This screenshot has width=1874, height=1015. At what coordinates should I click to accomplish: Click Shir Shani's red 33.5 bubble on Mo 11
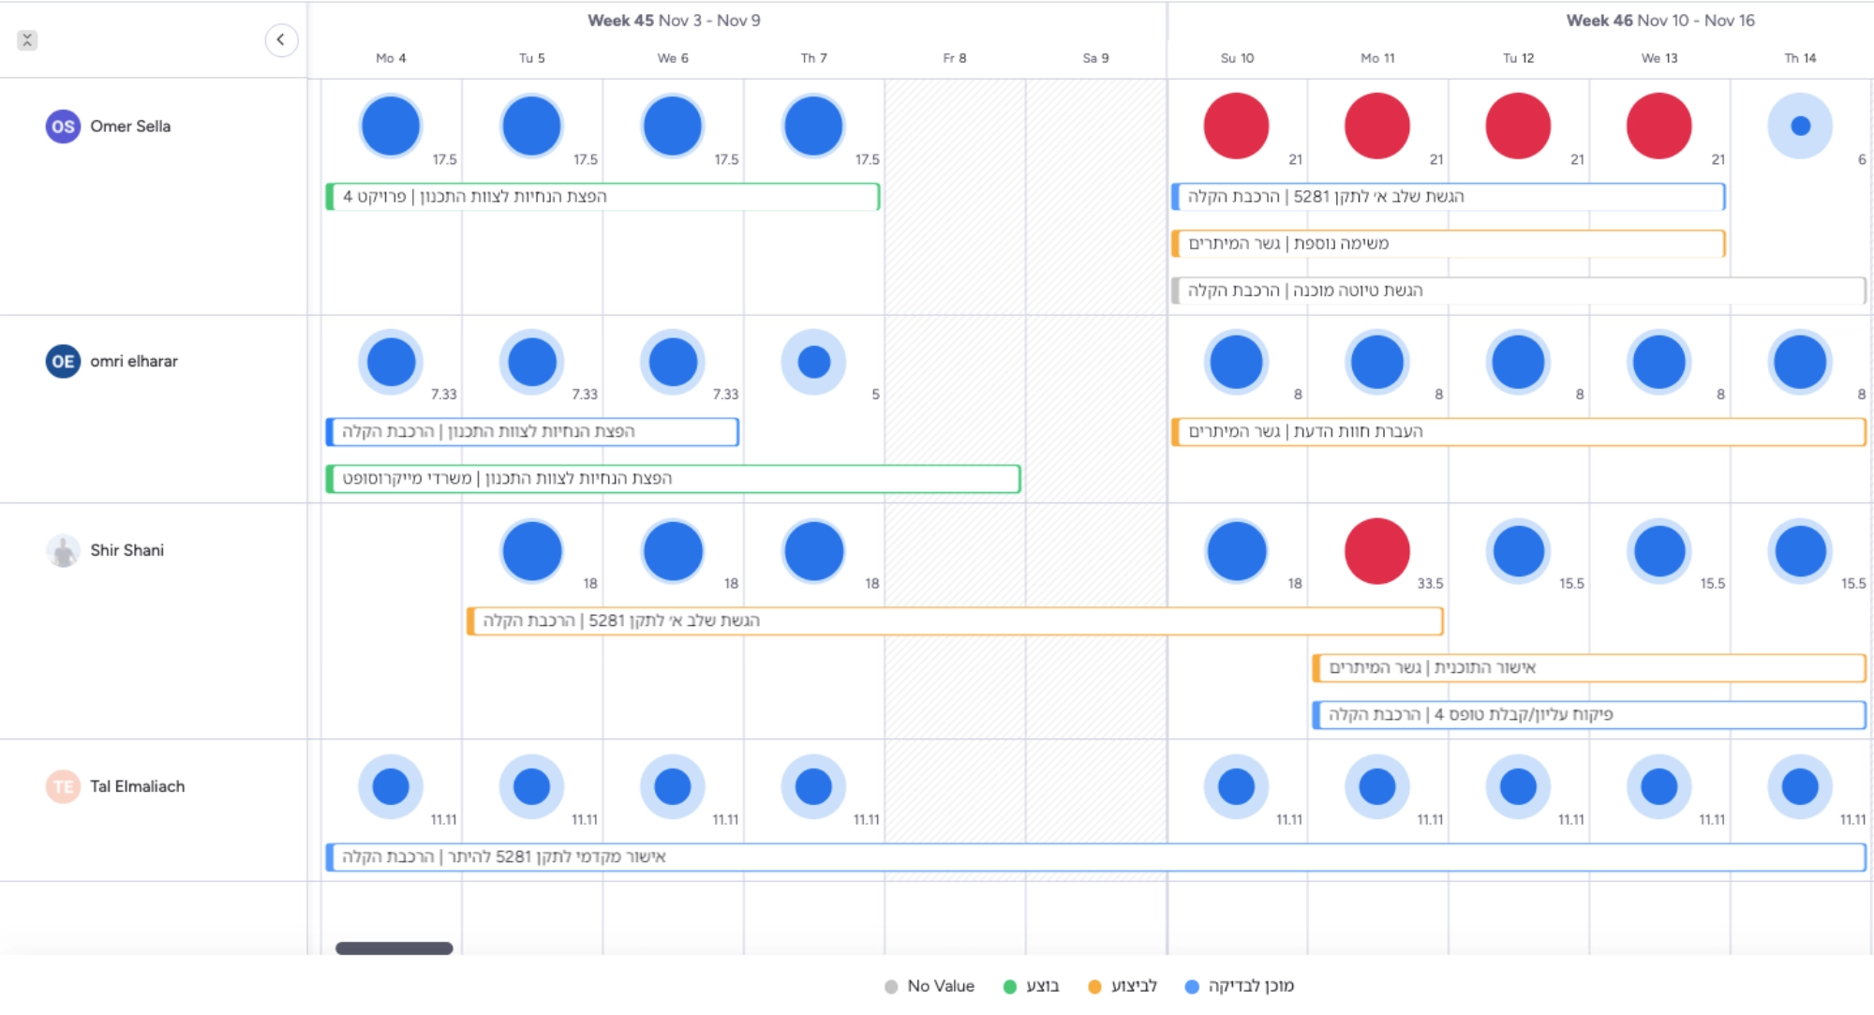[x=1376, y=551]
